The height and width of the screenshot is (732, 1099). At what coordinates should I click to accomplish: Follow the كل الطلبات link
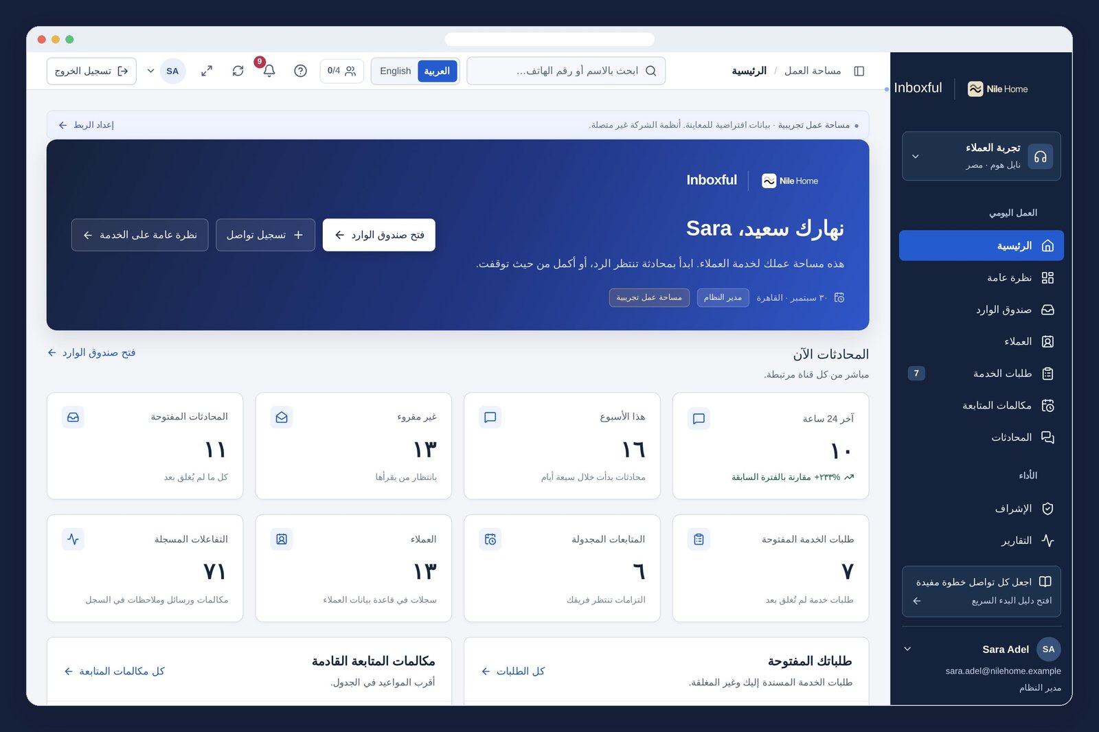513,671
